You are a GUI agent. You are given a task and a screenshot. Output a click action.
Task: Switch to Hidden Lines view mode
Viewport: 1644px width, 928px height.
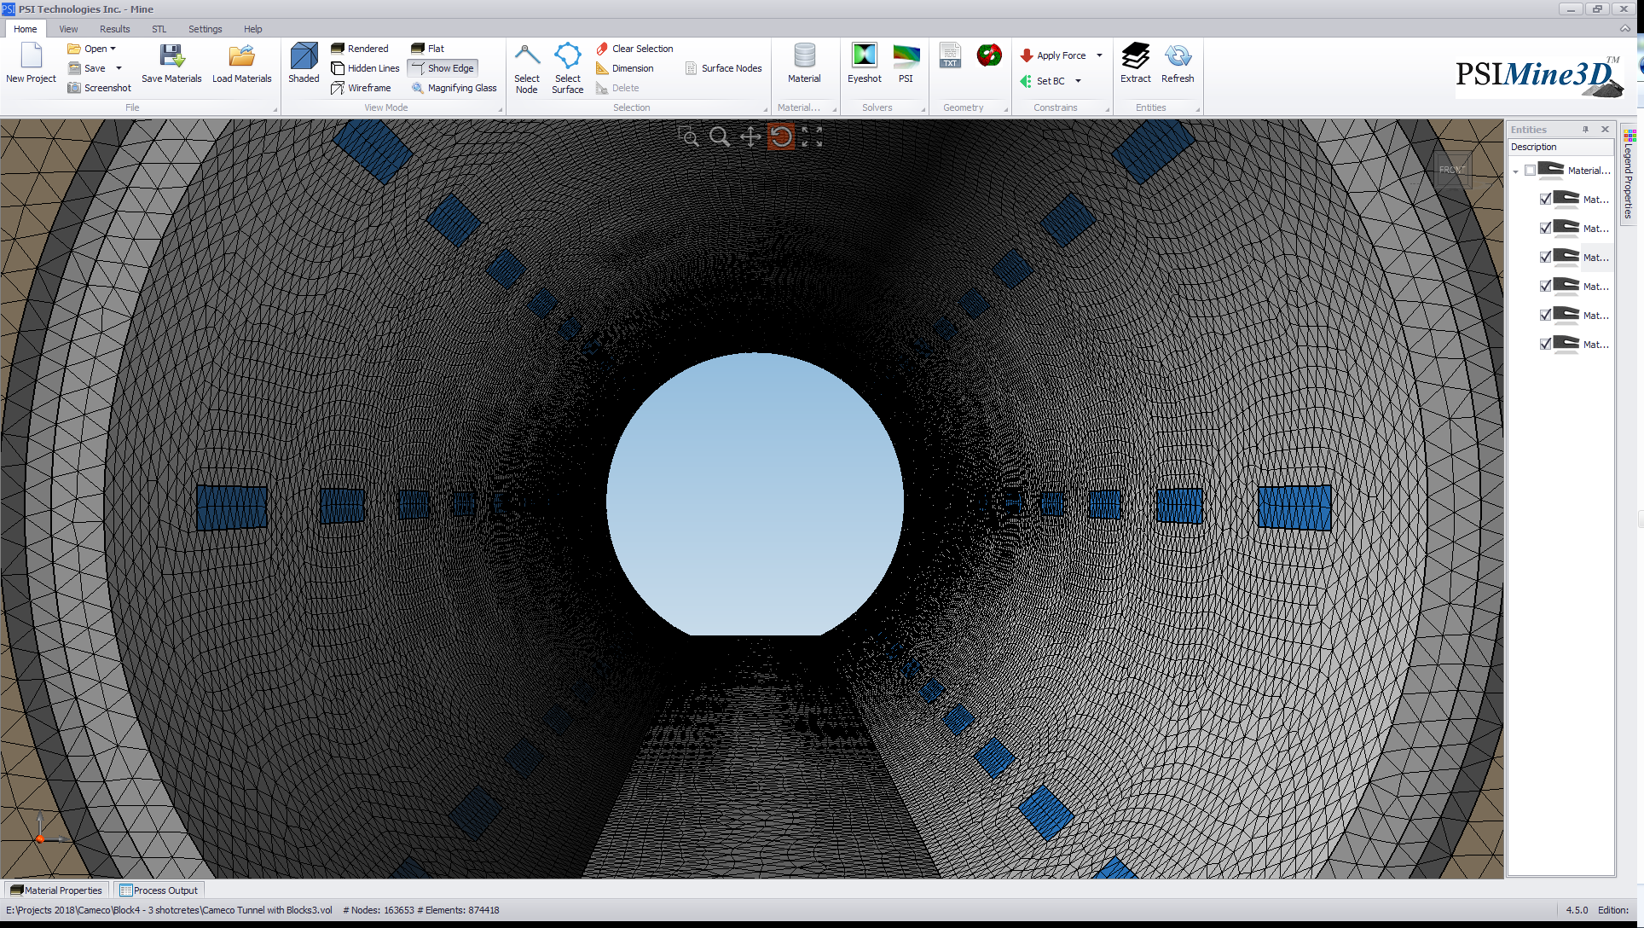pyautogui.click(x=365, y=68)
